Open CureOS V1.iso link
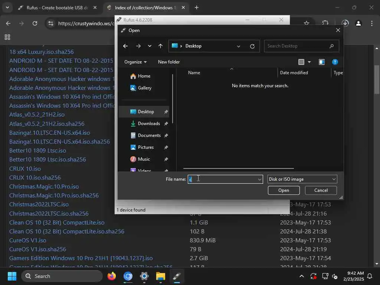The width and height of the screenshot is (380, 285). point(28,240)
